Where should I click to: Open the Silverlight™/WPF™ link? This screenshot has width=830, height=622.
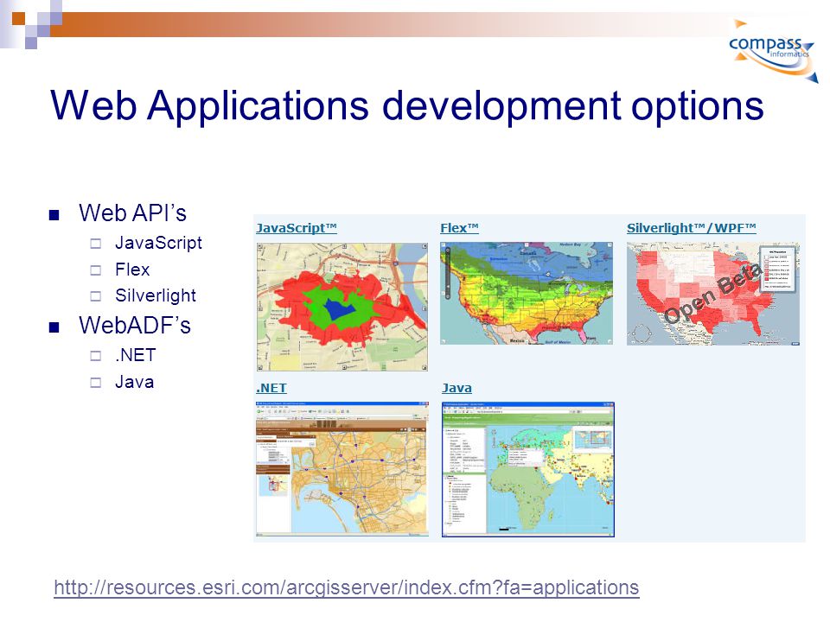coord(692,228)
